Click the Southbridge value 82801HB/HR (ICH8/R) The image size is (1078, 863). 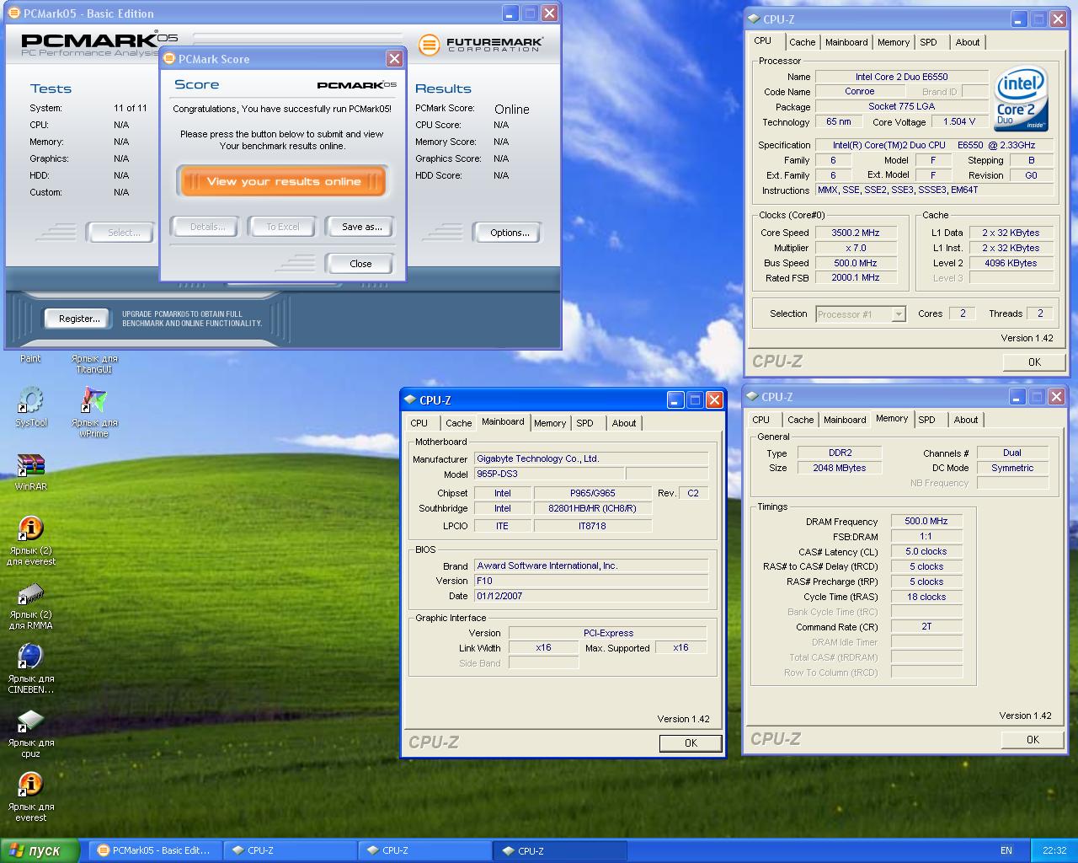[x=593, y=508]
